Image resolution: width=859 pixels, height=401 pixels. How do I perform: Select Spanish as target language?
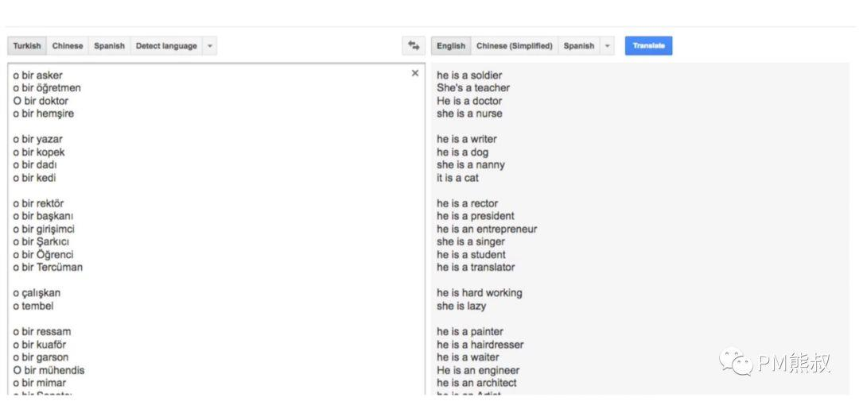(579, 46)
